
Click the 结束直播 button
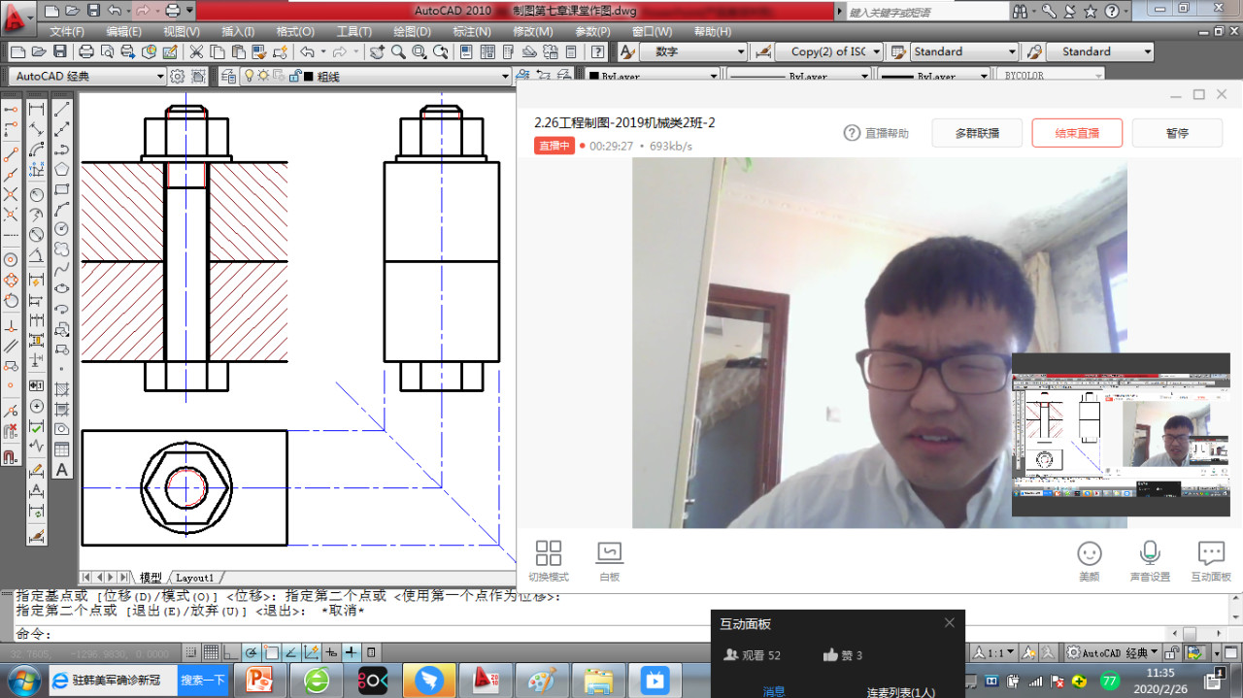pos(1077,133)
